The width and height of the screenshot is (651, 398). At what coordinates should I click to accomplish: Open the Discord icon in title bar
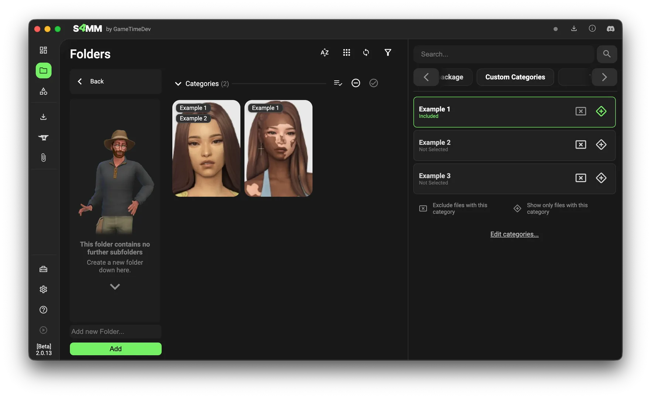(x=611, y=29)
